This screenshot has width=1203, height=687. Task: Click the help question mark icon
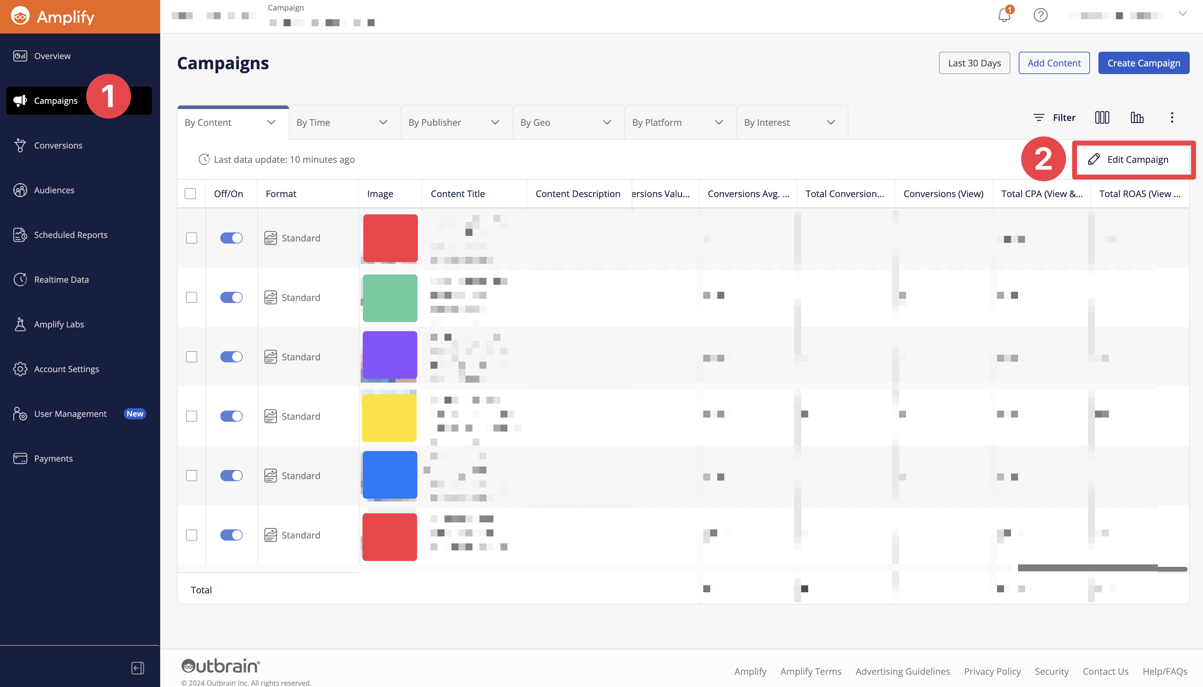pos(1040,15)
